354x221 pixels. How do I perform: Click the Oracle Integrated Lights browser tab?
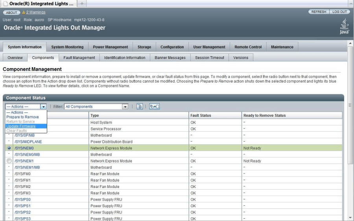39,4
